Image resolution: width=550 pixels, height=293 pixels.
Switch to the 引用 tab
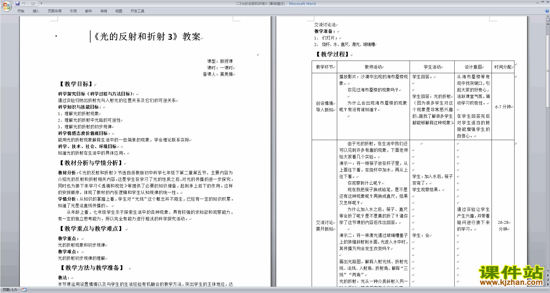[x=73, y=11]
